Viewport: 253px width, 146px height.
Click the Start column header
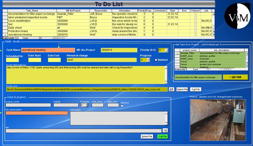click(x=172, y=11)
